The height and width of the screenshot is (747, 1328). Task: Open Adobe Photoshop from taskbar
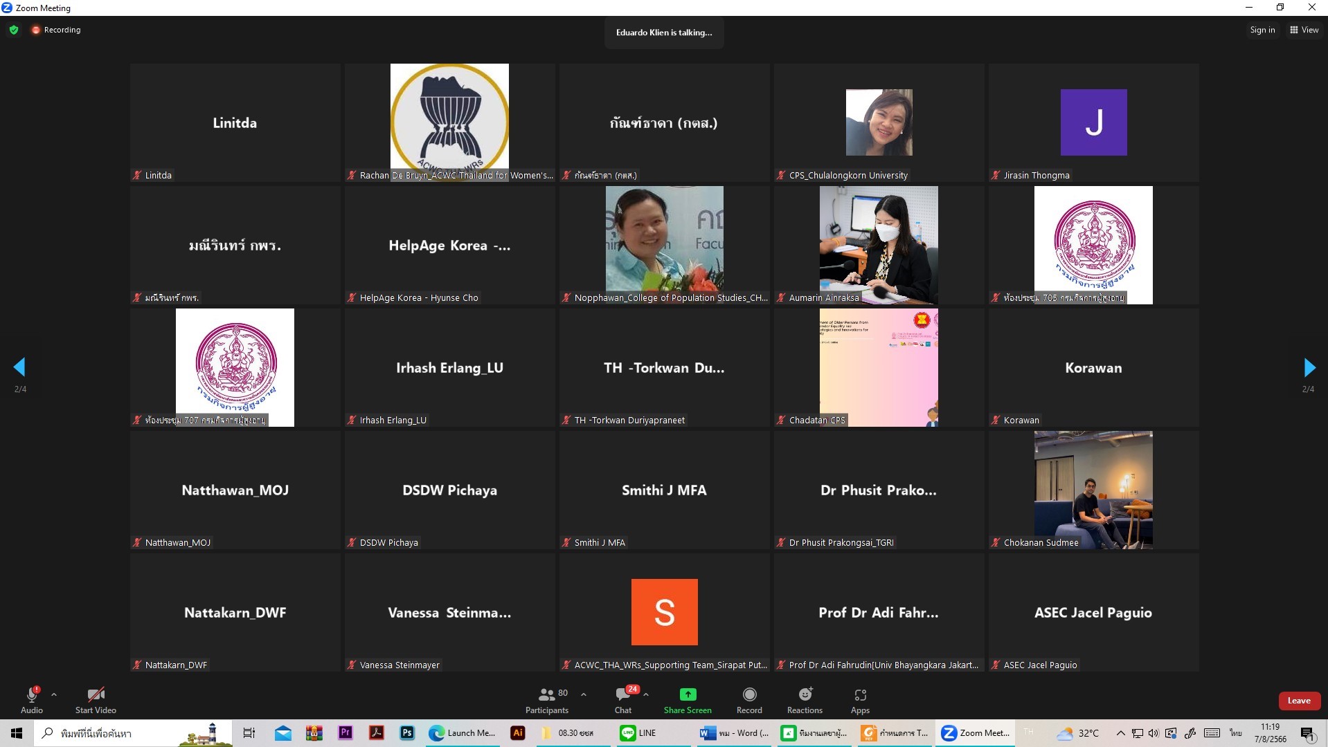(x=407, y=733)
